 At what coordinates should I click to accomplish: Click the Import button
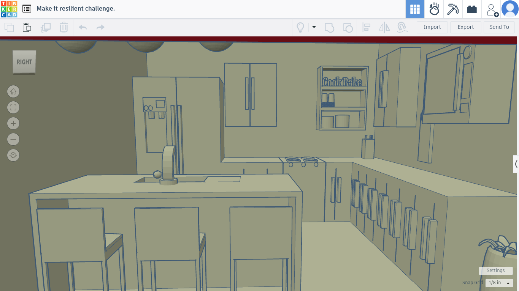pyautogui.click(x=432, y=27)
